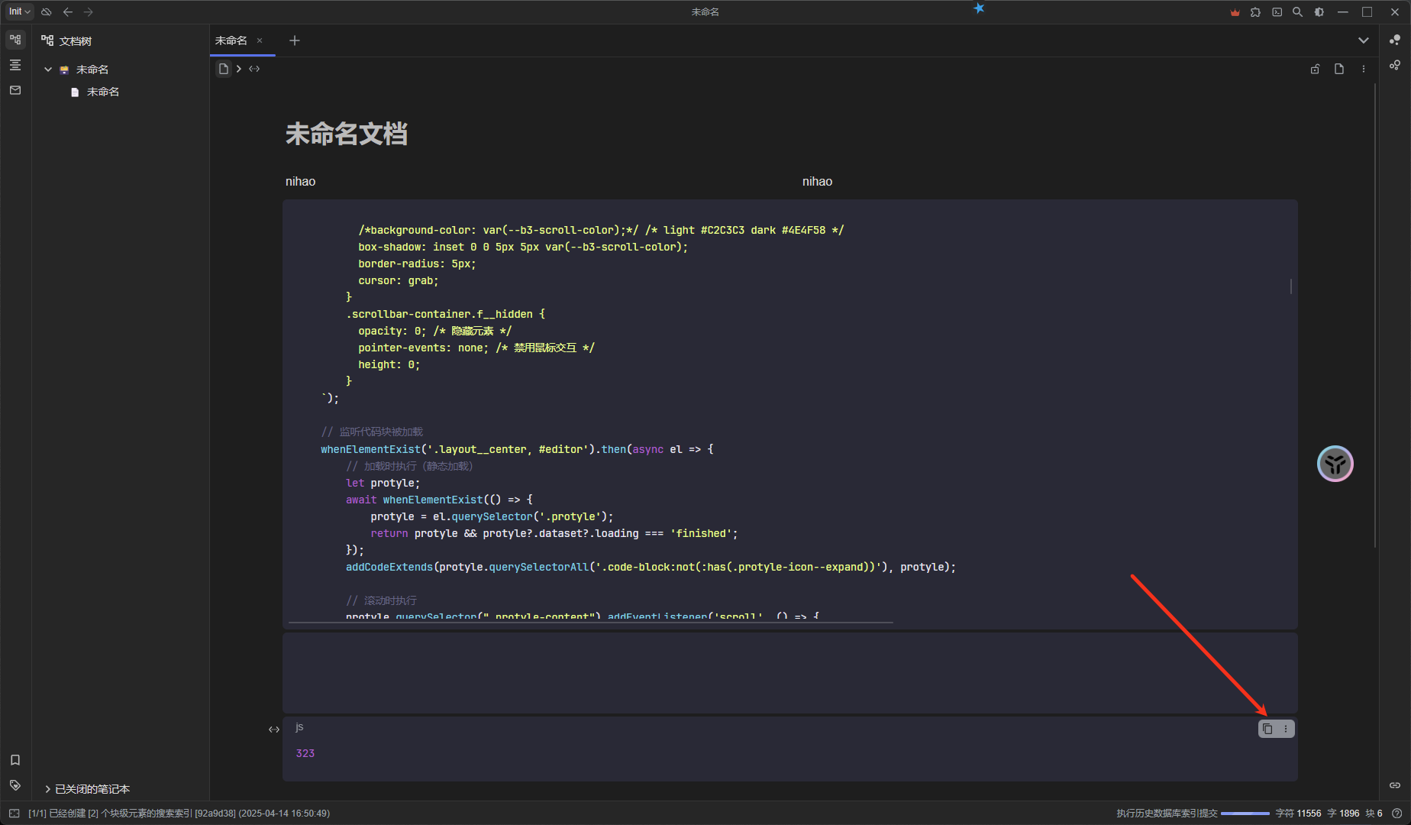Screen dimensions: 1411x825
Task: Open the plugins puzzle icon
Action: [1255, 12]
